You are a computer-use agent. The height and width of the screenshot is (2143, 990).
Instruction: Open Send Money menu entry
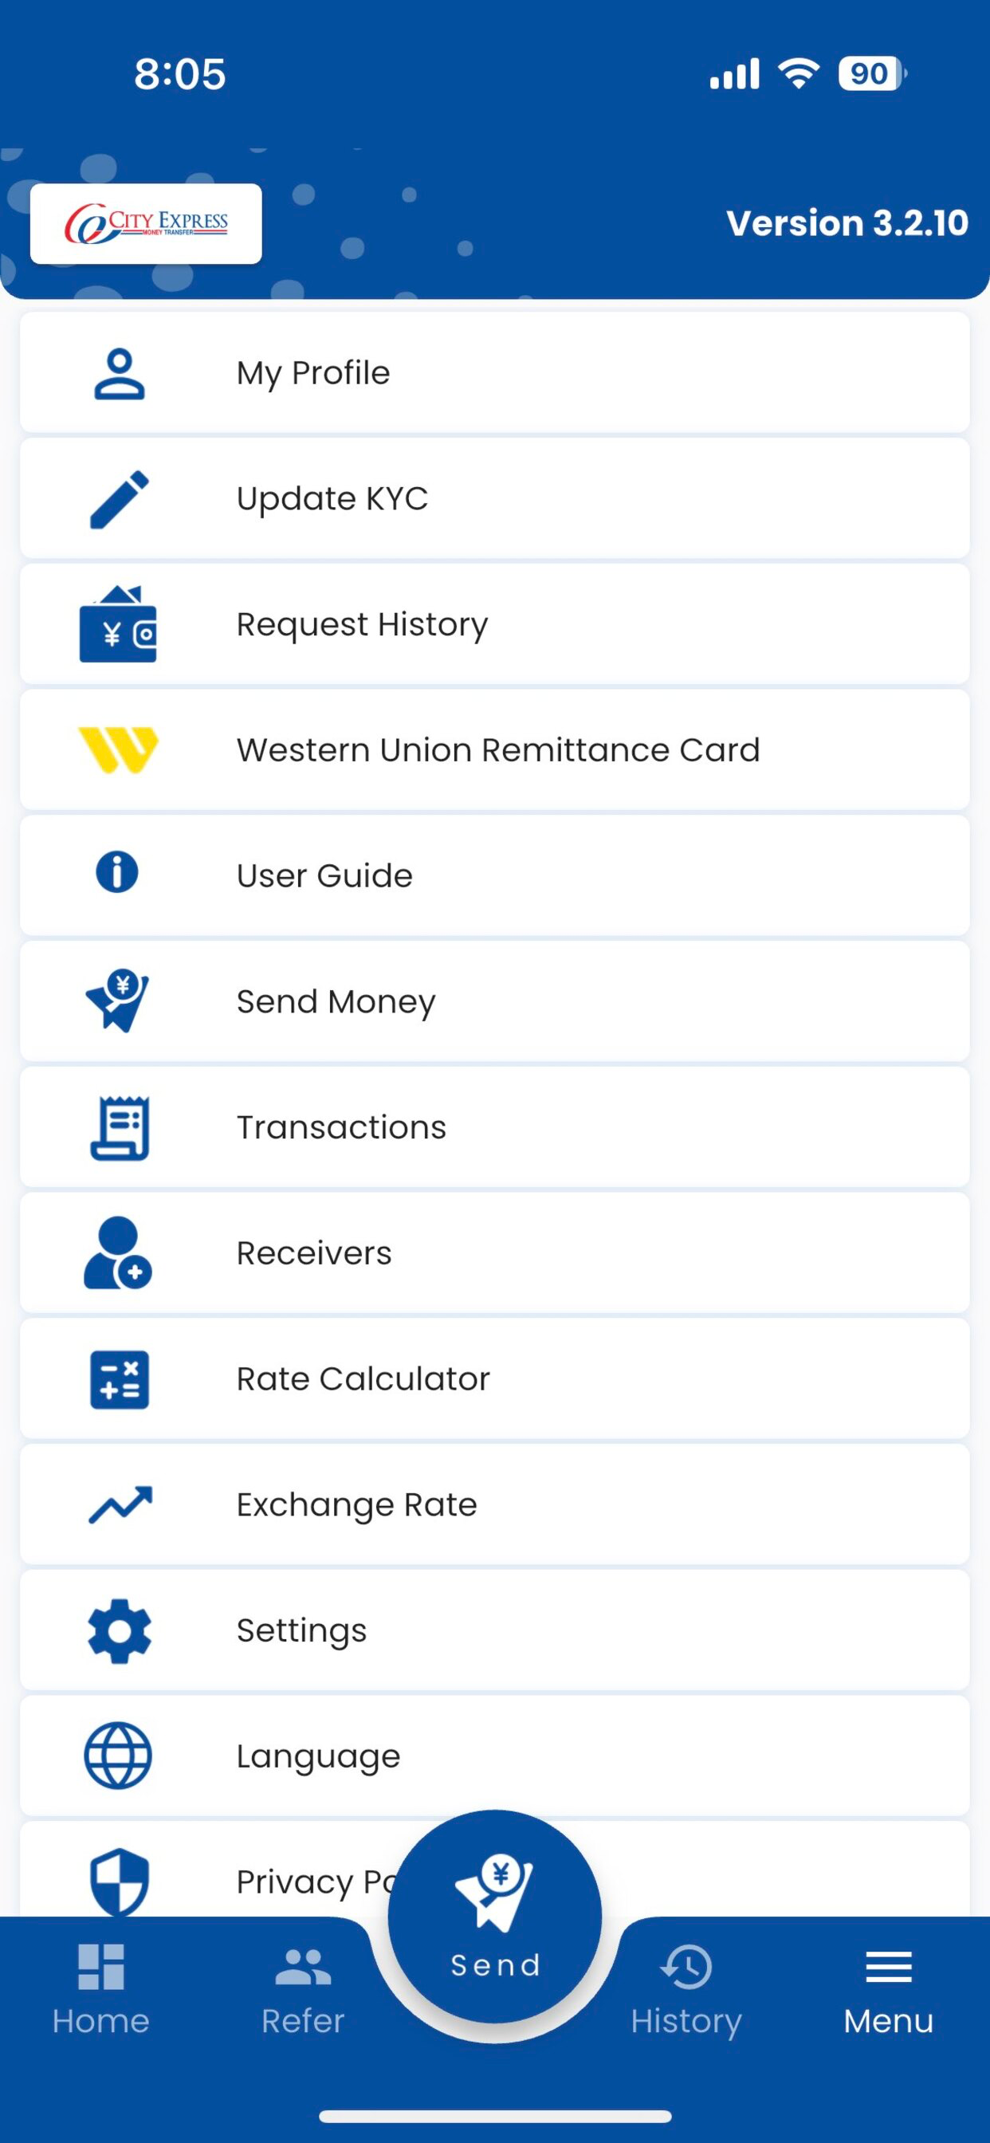pos(495,1001)
